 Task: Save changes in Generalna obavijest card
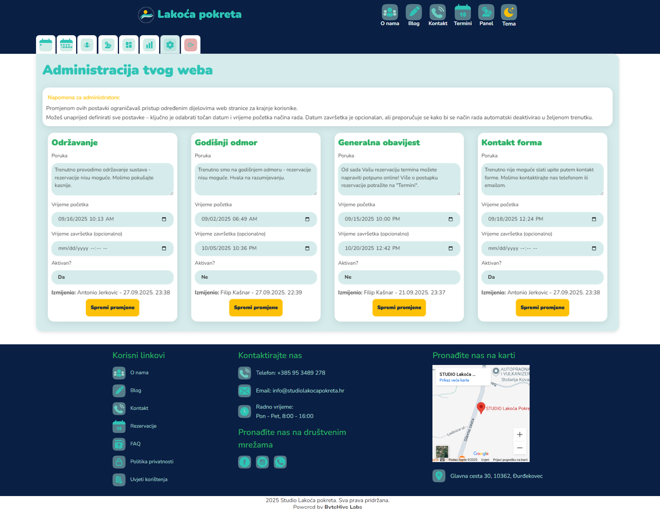click(399, 308)
